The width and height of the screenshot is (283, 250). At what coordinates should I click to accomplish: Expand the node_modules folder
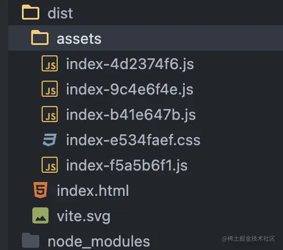pos(99,241)
